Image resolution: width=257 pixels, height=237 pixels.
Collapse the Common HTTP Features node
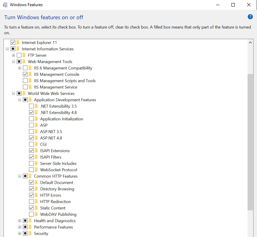19,176
